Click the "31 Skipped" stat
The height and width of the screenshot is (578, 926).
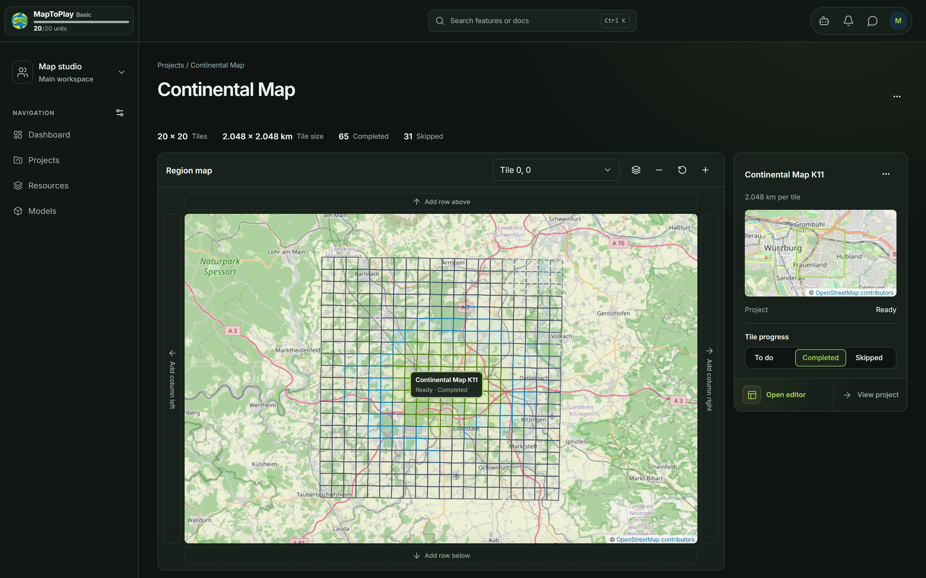pos(423,136)
